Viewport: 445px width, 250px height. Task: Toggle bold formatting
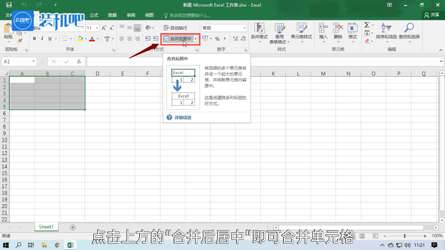[x=34, y=38]
